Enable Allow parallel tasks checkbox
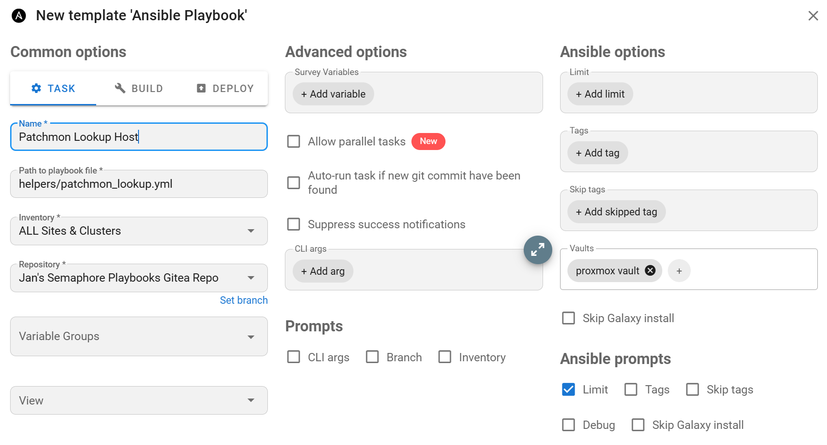This screenshot has height=445, width=827. 294,141
